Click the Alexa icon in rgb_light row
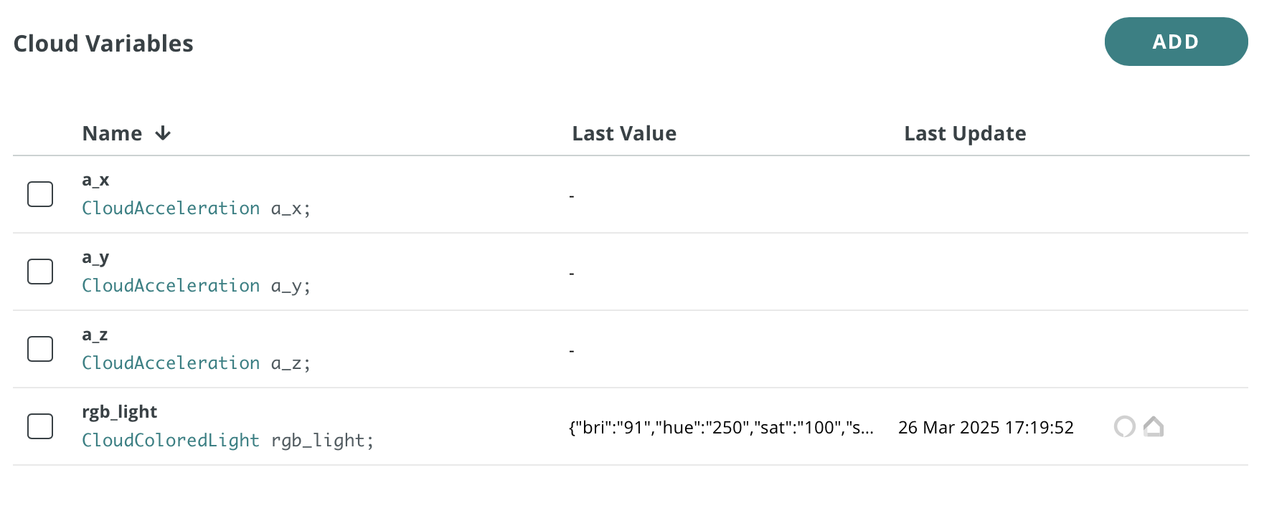The image size is (1287, 513). 1124,427
